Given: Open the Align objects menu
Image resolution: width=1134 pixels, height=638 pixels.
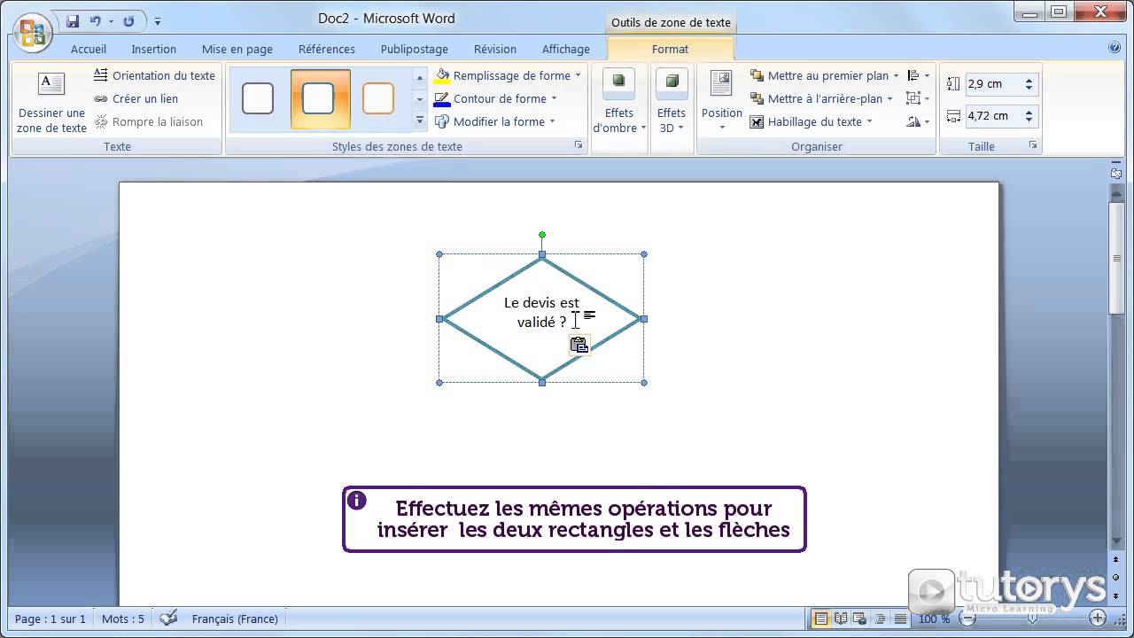Looking at the screenshot, I should [918, 75].
